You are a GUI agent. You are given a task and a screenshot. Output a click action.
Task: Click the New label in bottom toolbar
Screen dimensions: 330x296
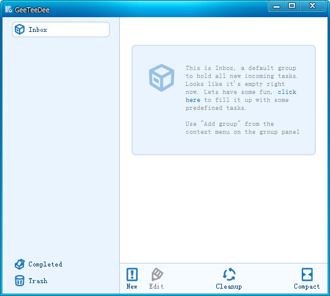132,286
